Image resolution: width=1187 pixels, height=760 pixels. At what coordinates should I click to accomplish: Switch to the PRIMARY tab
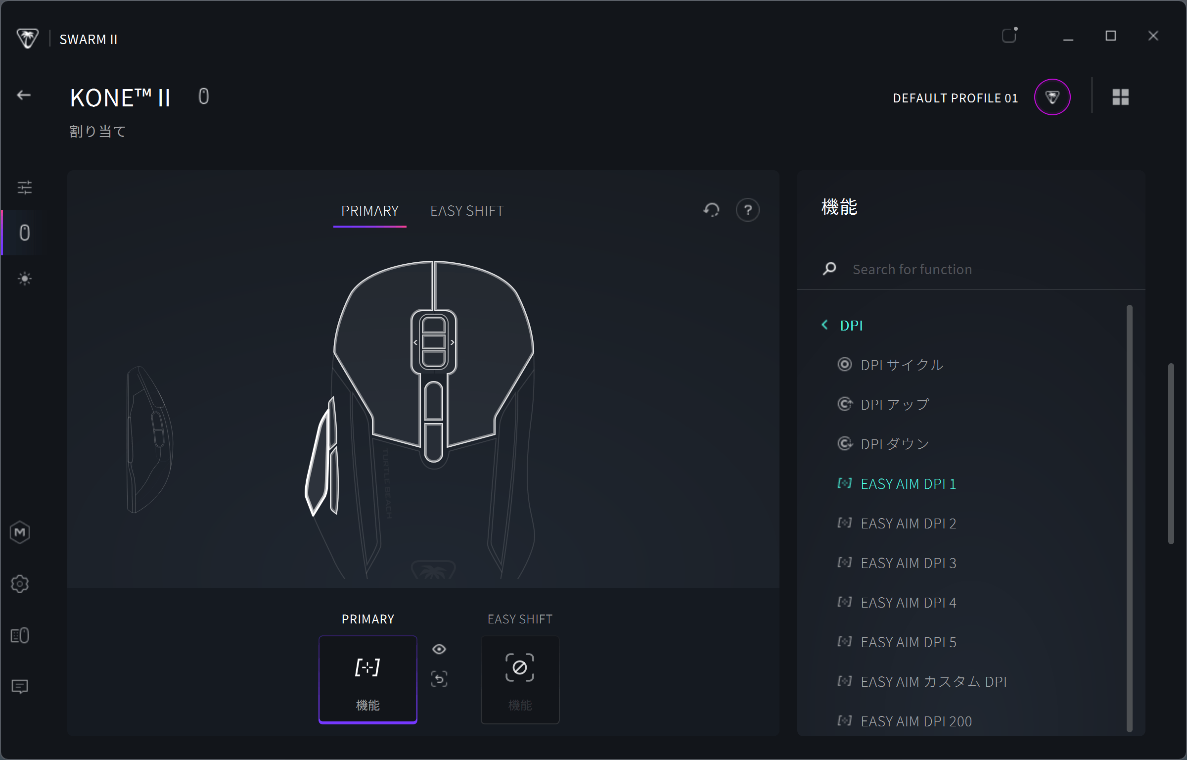click(369, 211)
